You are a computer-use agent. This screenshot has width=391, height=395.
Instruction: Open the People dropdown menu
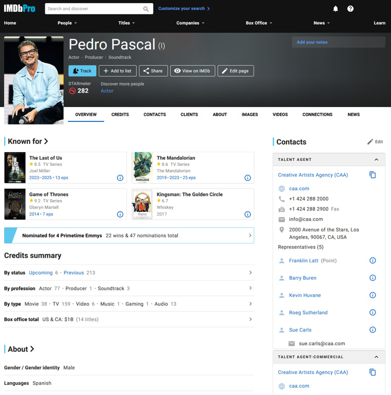(x=67, y=23)
